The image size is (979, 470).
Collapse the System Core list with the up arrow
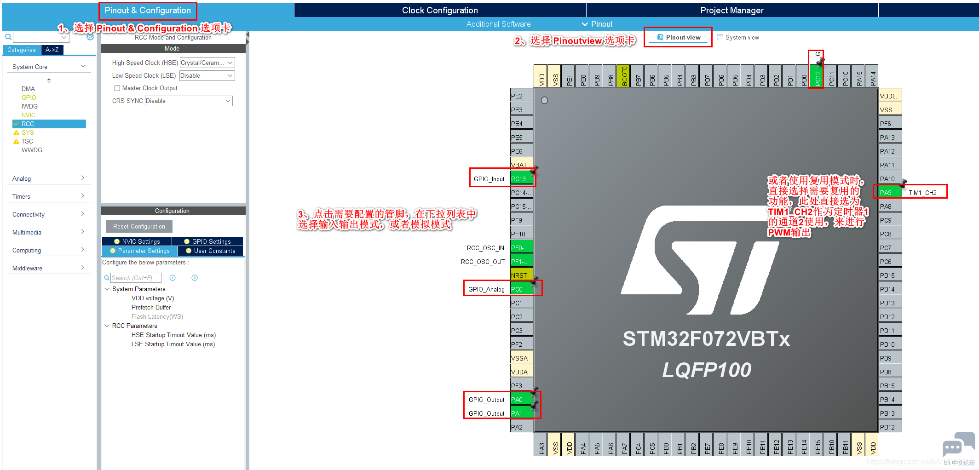coord(49,80)
